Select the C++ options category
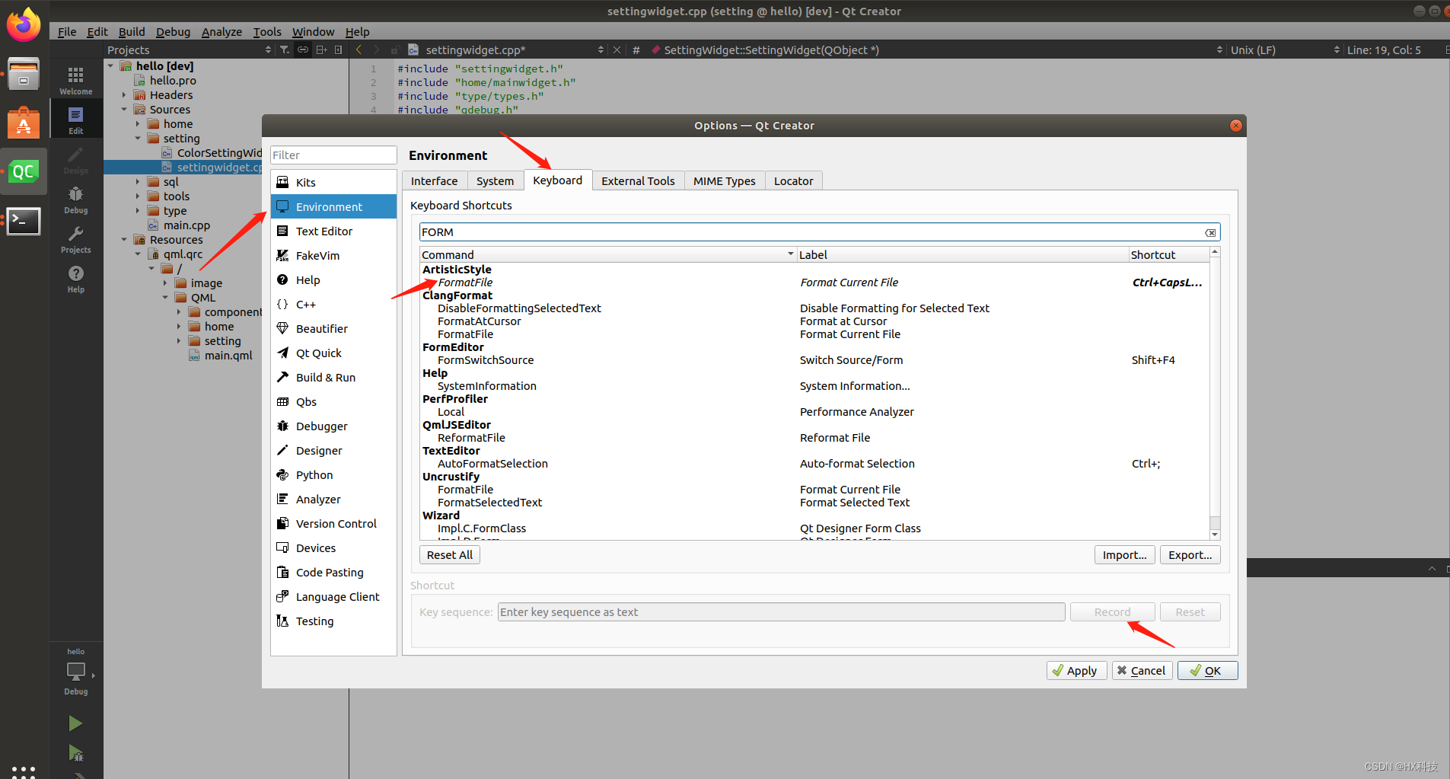Screen dimensions: 1450x779 333,304
